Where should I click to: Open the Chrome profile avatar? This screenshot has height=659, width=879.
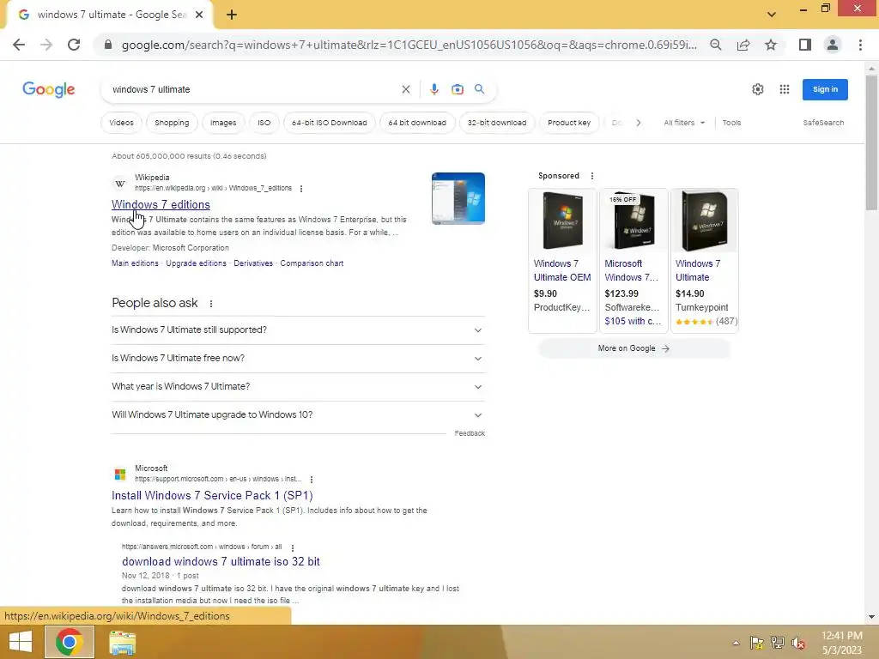click(x=833, y=45)
